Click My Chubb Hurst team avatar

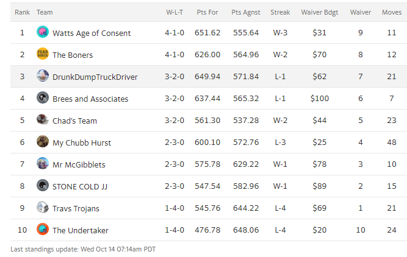click(x=43, y=142)
